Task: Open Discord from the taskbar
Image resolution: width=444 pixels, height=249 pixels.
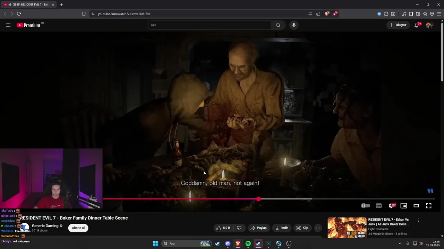Action: click(x=228, y=243)
